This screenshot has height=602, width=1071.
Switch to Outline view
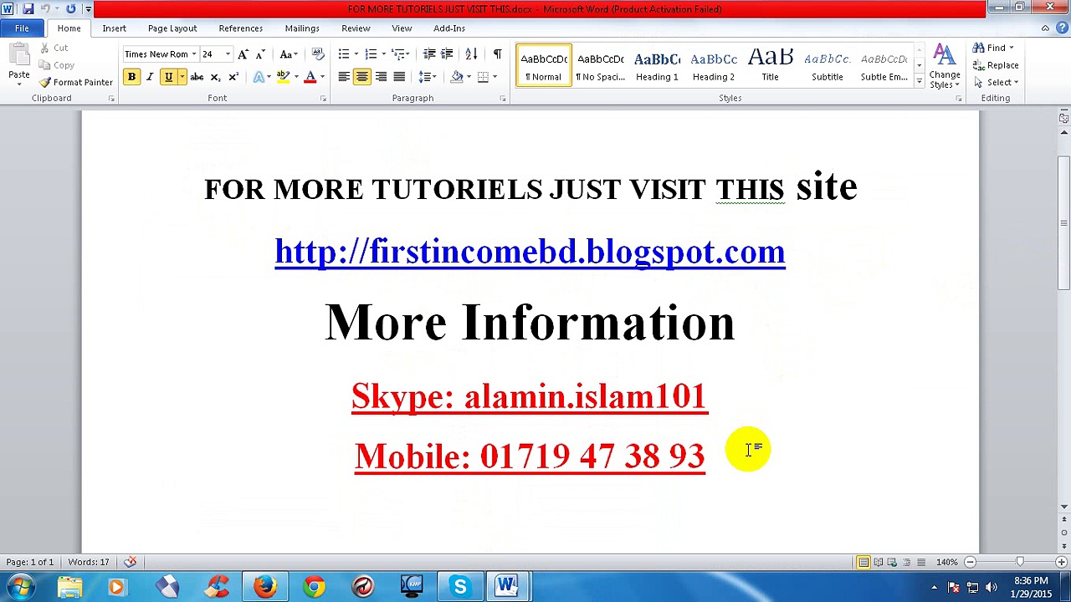906,562
